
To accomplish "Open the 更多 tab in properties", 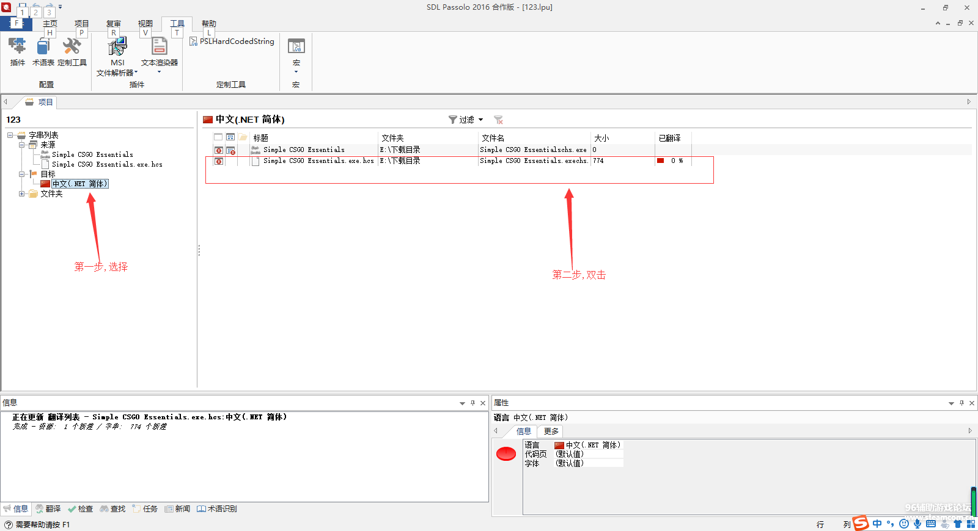I will tap(551, 432).
